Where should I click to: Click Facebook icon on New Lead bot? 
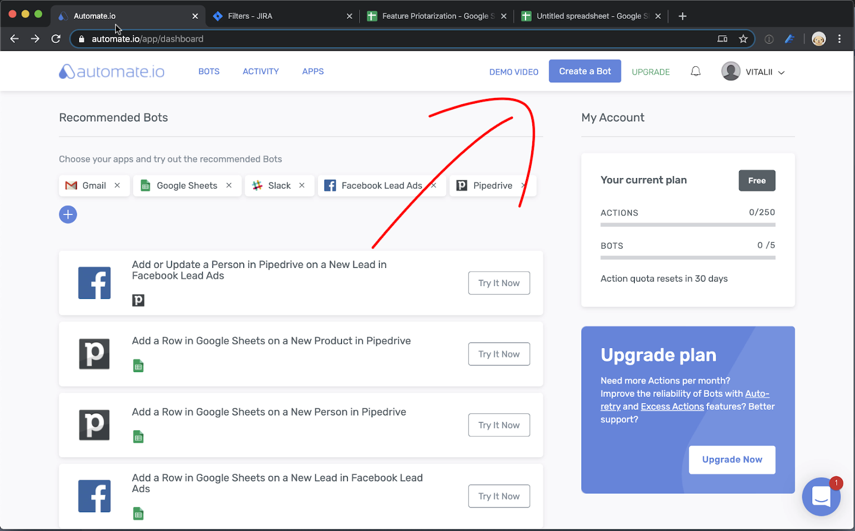(x=95, y=496)
